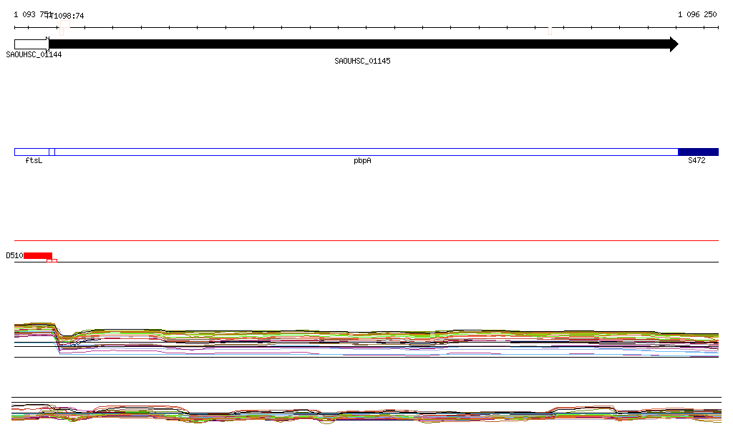Select the dark blue S472 segment
Viewport: 733px width, 437px height.
click(699, 152)
